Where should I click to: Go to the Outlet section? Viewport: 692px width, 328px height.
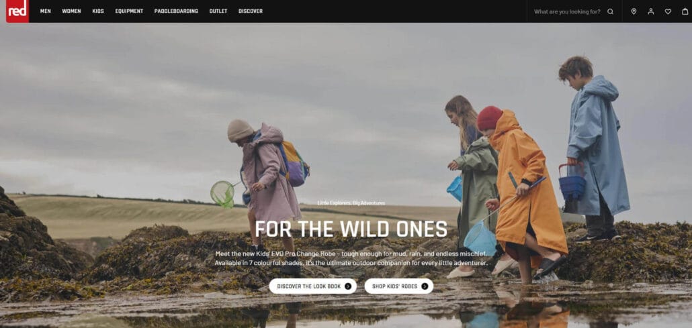click(218, 11)
